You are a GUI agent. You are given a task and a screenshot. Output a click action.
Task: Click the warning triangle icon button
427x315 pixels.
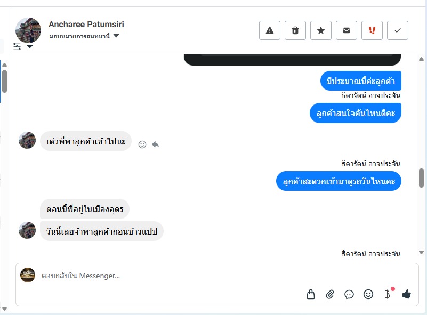click(x=270, y=30)
